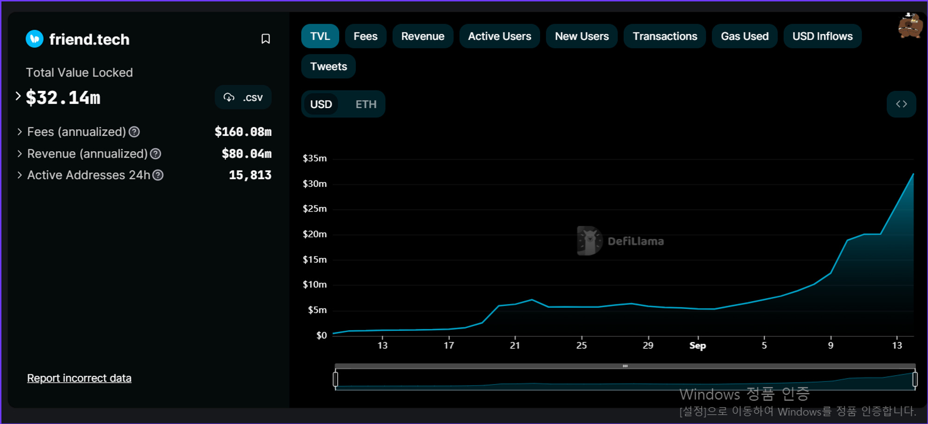Toggle the Tweets chart metric

click(329, 66)
